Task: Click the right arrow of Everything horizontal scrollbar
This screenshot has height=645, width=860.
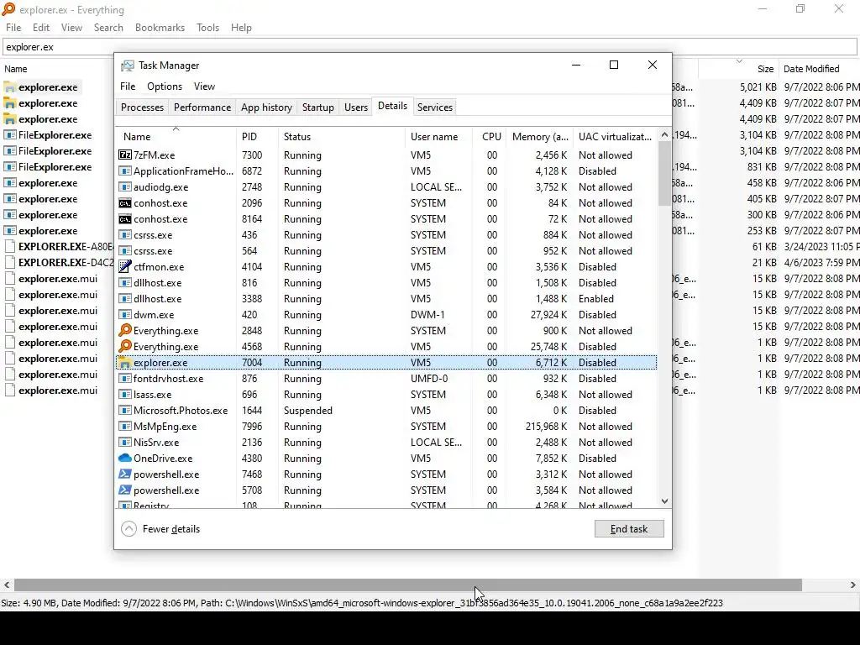Action: click(853, 585)
